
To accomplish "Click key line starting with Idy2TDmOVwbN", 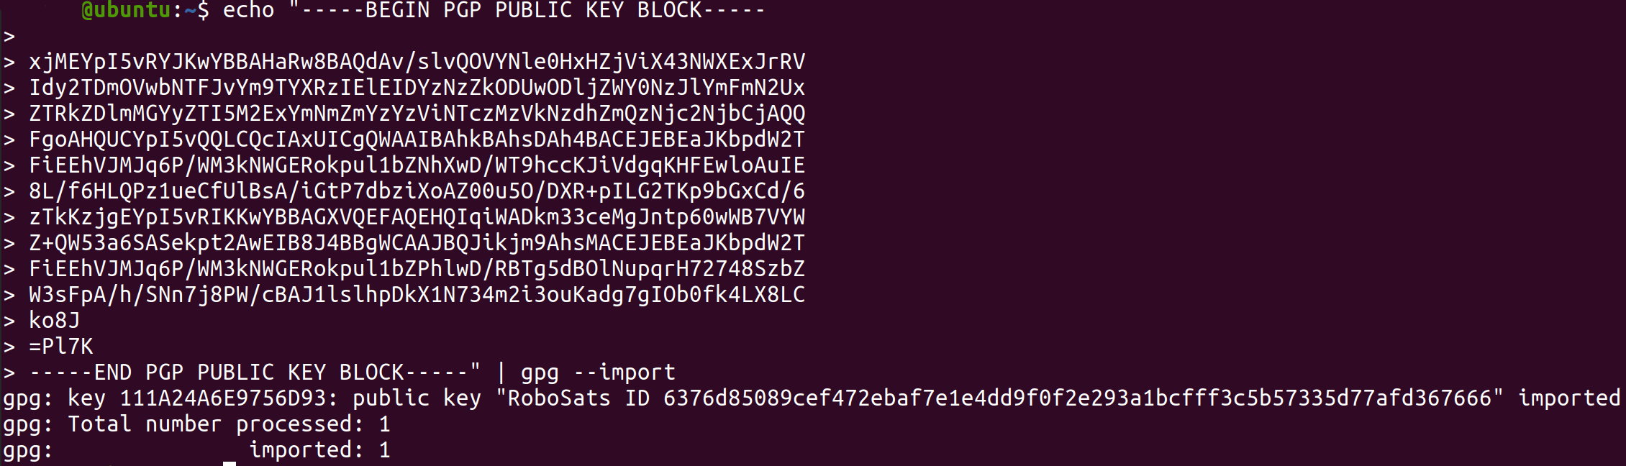I will coord(417,88).
